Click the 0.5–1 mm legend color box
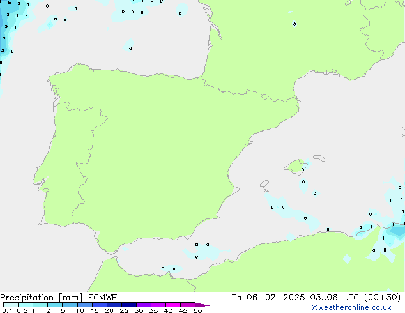 (x=26, y=305)
